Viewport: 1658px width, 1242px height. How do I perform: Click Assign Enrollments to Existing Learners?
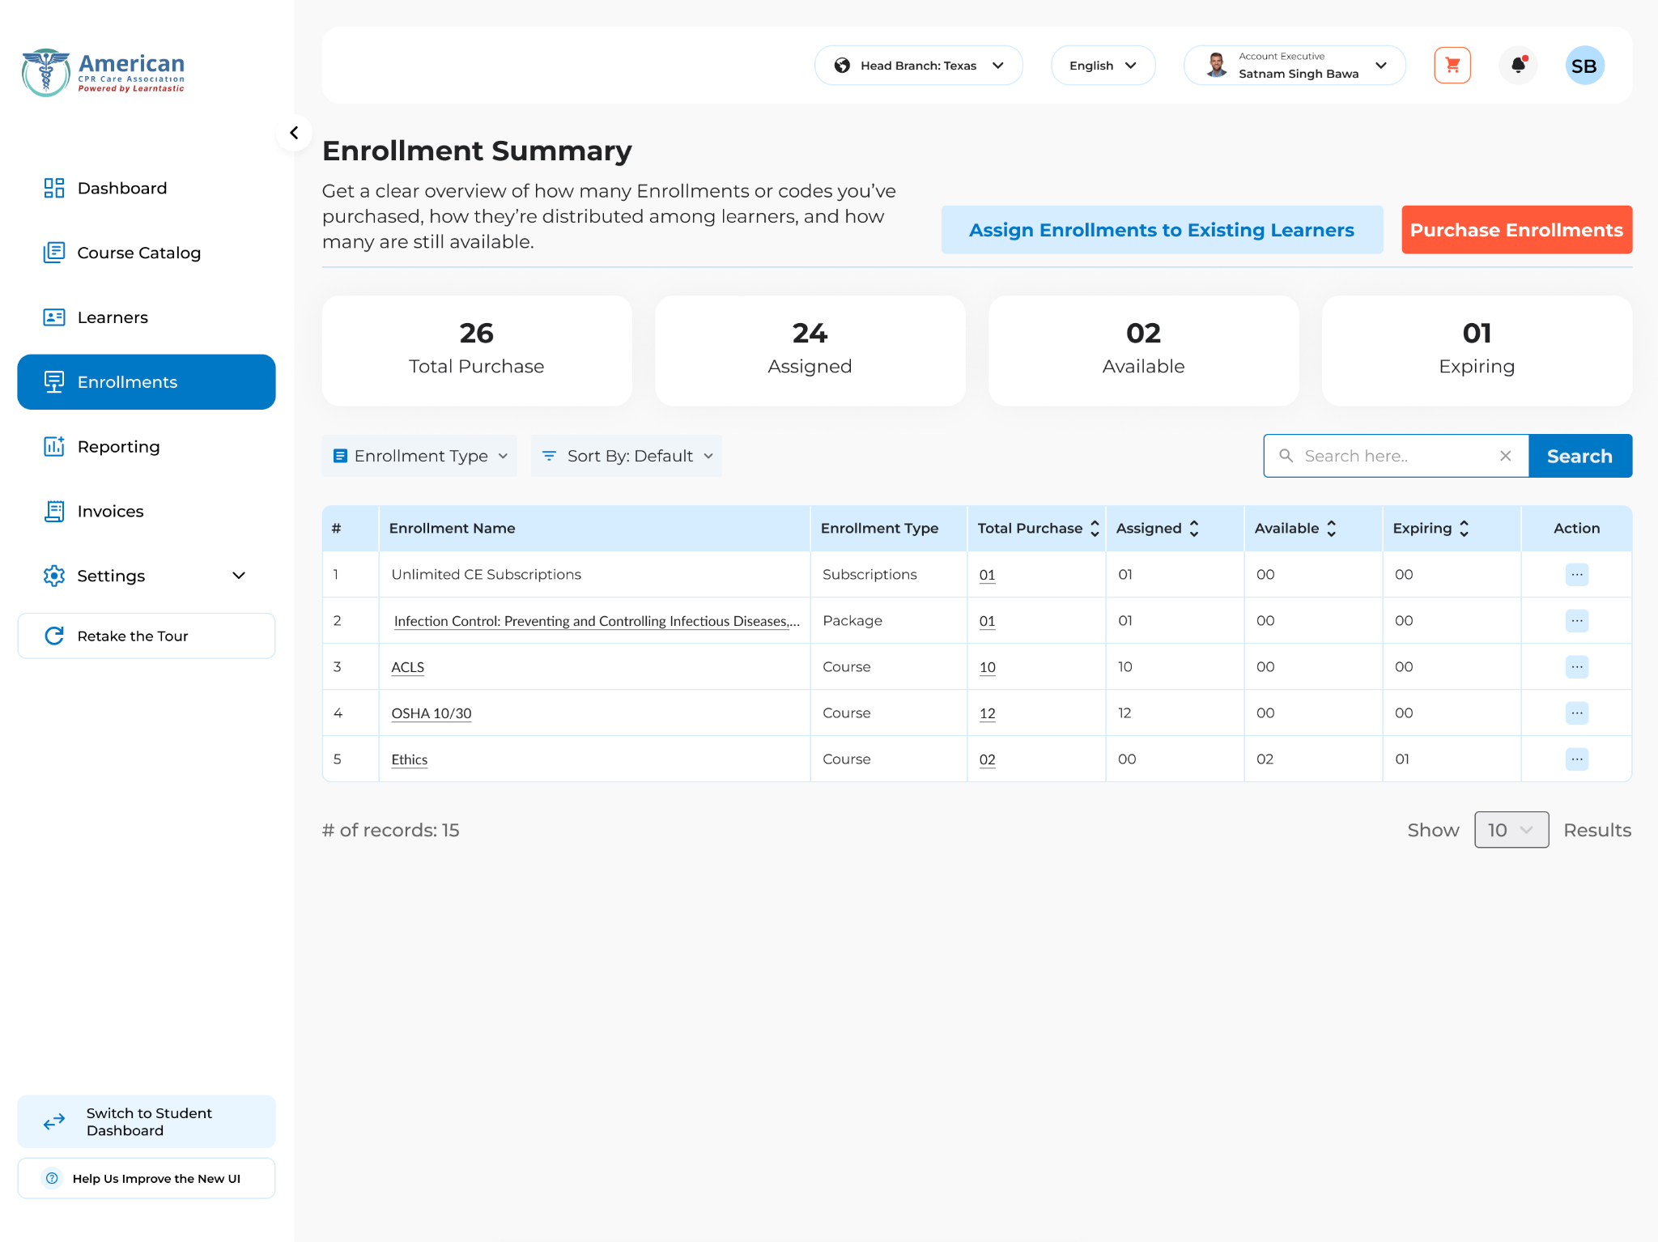[1162, 230]
